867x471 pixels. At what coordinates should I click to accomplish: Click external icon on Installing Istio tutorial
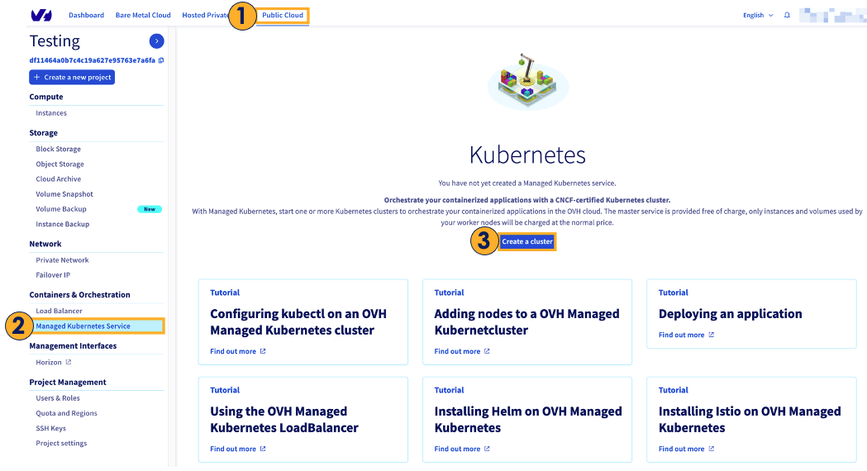(x=711, y=449)
